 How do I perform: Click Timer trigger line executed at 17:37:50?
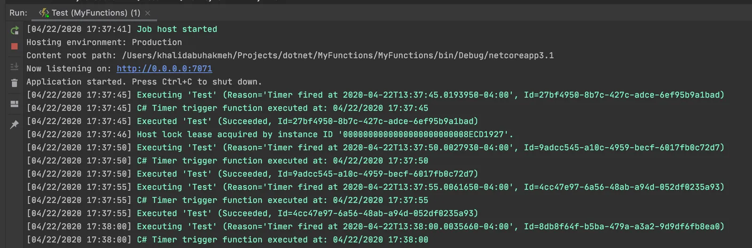click(227, 161)
